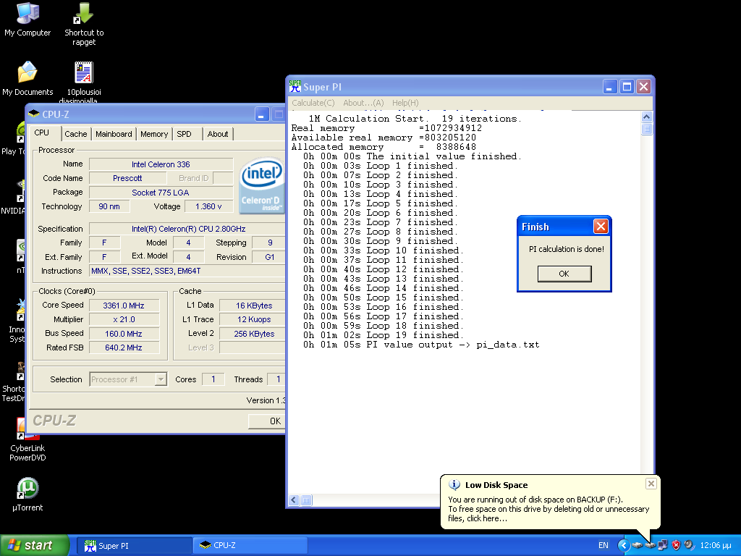Close the Finish dialog
741x556 pixels.
[601, 227]
